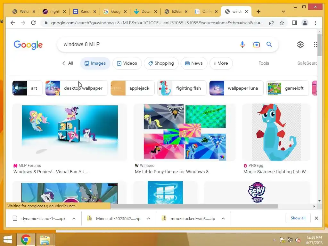The image size is (328, 246).
Task: Open 'My Little Pony theme for Windows 8' link
Action: click(x=172, y=172)
